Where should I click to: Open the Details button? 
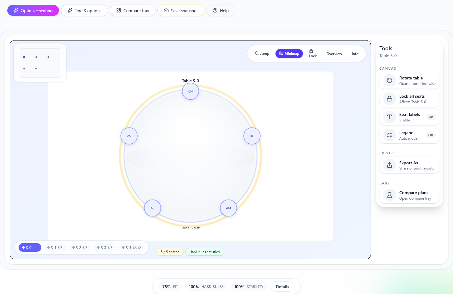click(282, 287)
